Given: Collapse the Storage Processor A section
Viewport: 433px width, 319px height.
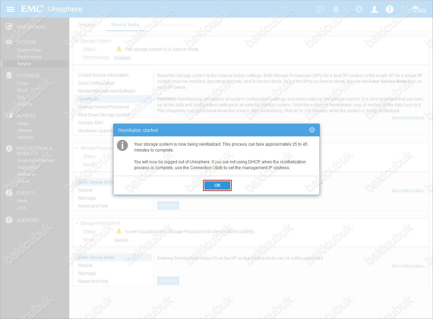Looking at the screenshot, I should coord(77,148).
